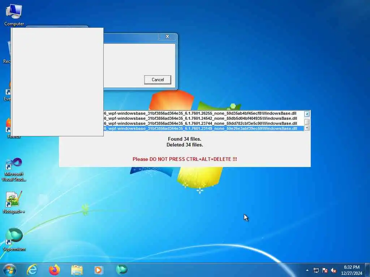Viewport: 370px width, 277px height.
Task: Click the Cancel button in the dialog
Action: click(158, 80)
